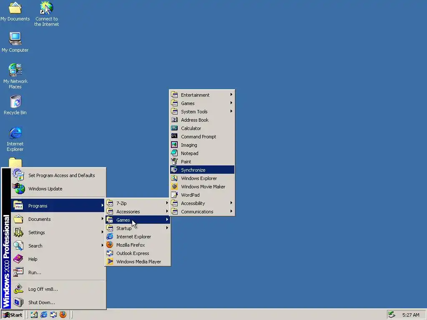427x320 pixels.
Task: Open Command Prompt
Action: click(202, 137)
